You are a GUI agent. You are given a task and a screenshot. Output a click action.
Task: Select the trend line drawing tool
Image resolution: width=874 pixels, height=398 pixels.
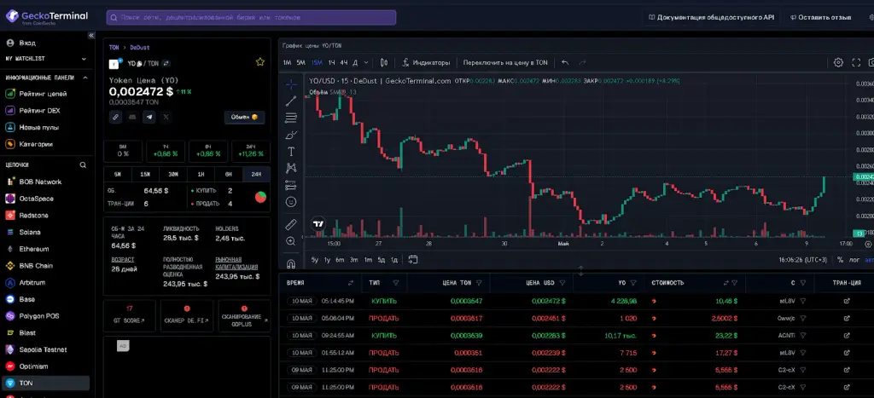coord(291,101)
